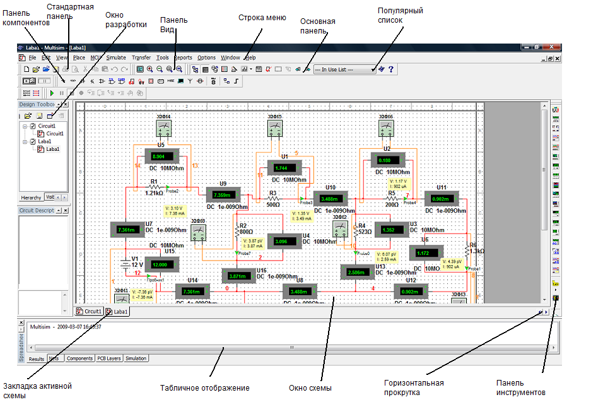
Task: Open the Simulation spreadsheet tab
Action: (x=136, y=358)
